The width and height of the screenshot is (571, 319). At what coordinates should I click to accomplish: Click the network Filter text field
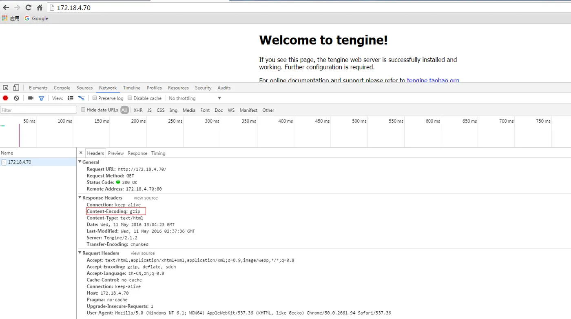38,110
